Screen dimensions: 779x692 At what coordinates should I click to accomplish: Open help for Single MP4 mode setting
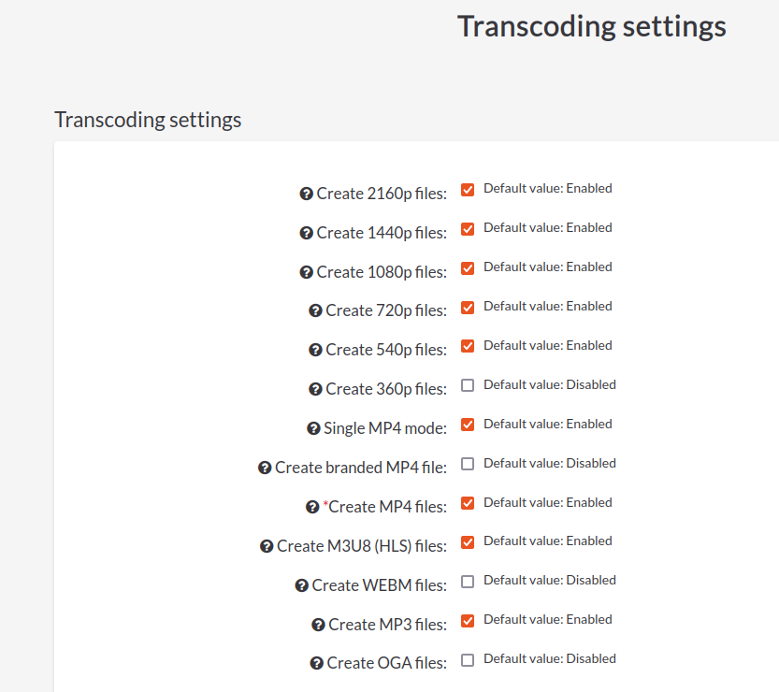point(313,428)
